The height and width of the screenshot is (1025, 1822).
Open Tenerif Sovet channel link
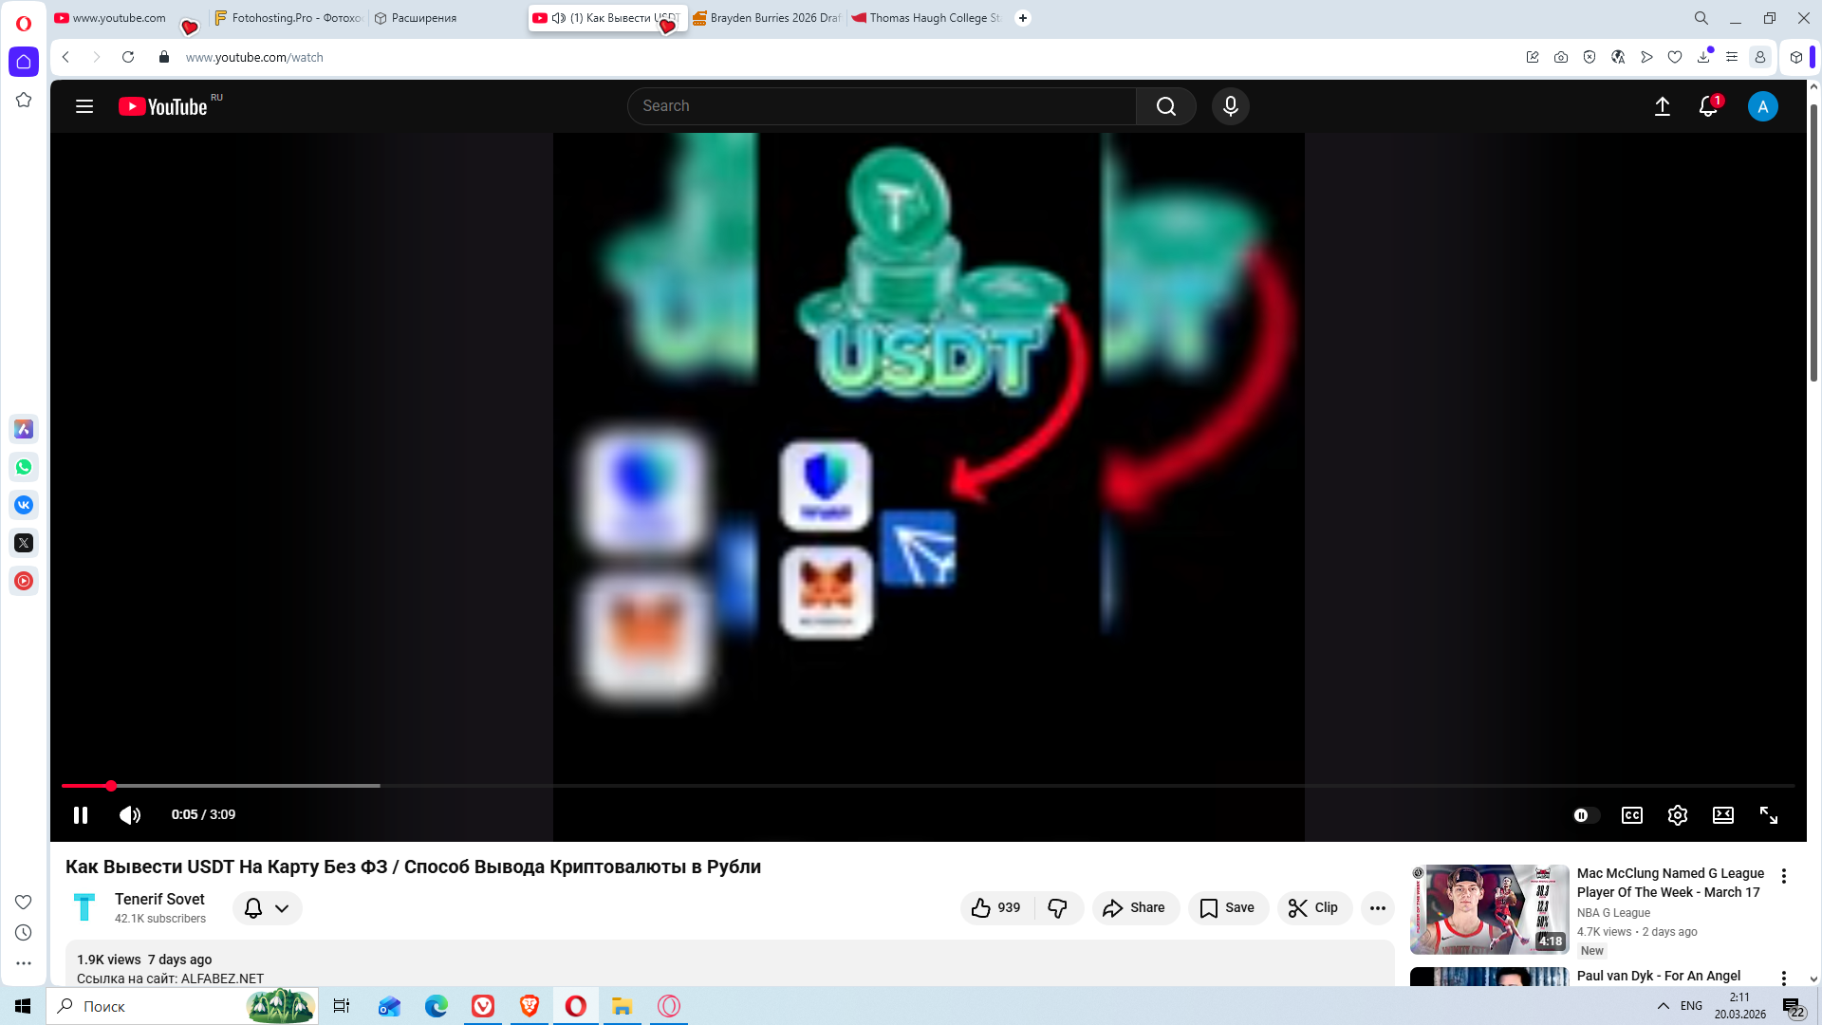tap(159, 899)
